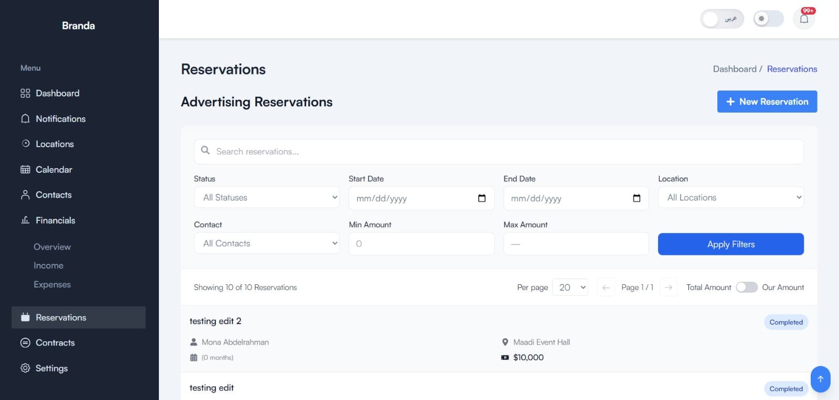This screenshot has height=400, width=839.
Task: Click the Max Amount input field
Action: pyautogui.click(x=576, y=243)
